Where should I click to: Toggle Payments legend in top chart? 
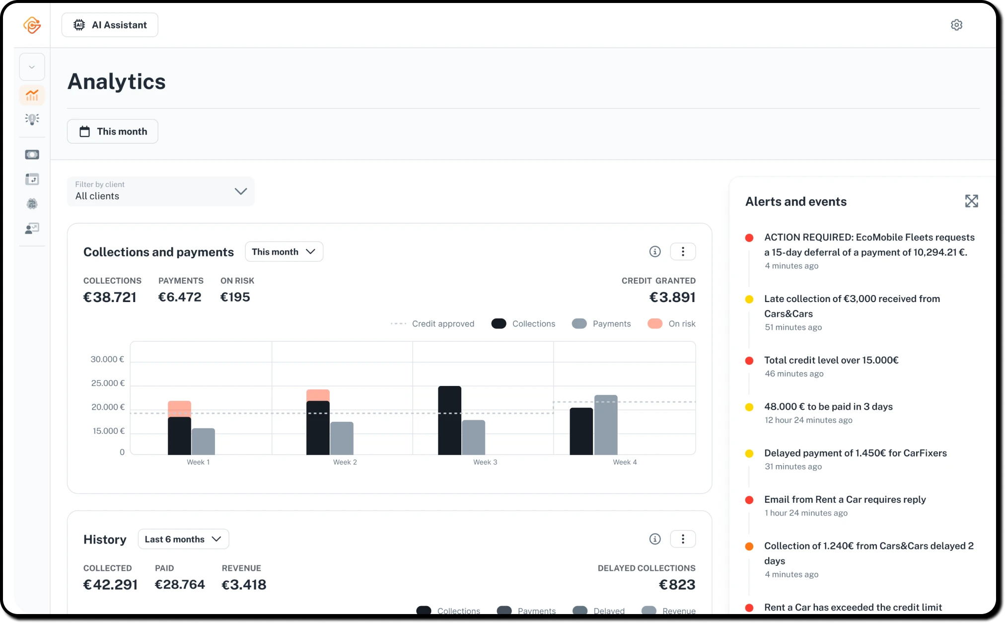pos(601,323)
